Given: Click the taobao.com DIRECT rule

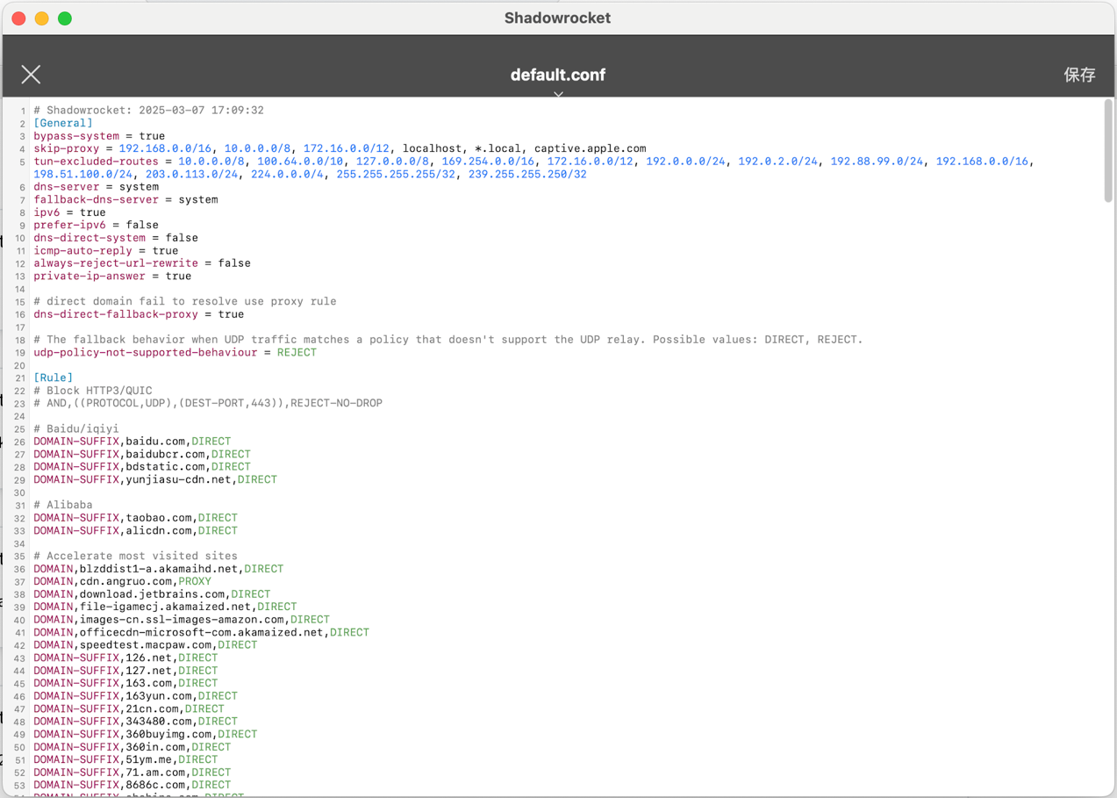Looking at the screenshot, I should pyautogui.click(x=136, y=518).
